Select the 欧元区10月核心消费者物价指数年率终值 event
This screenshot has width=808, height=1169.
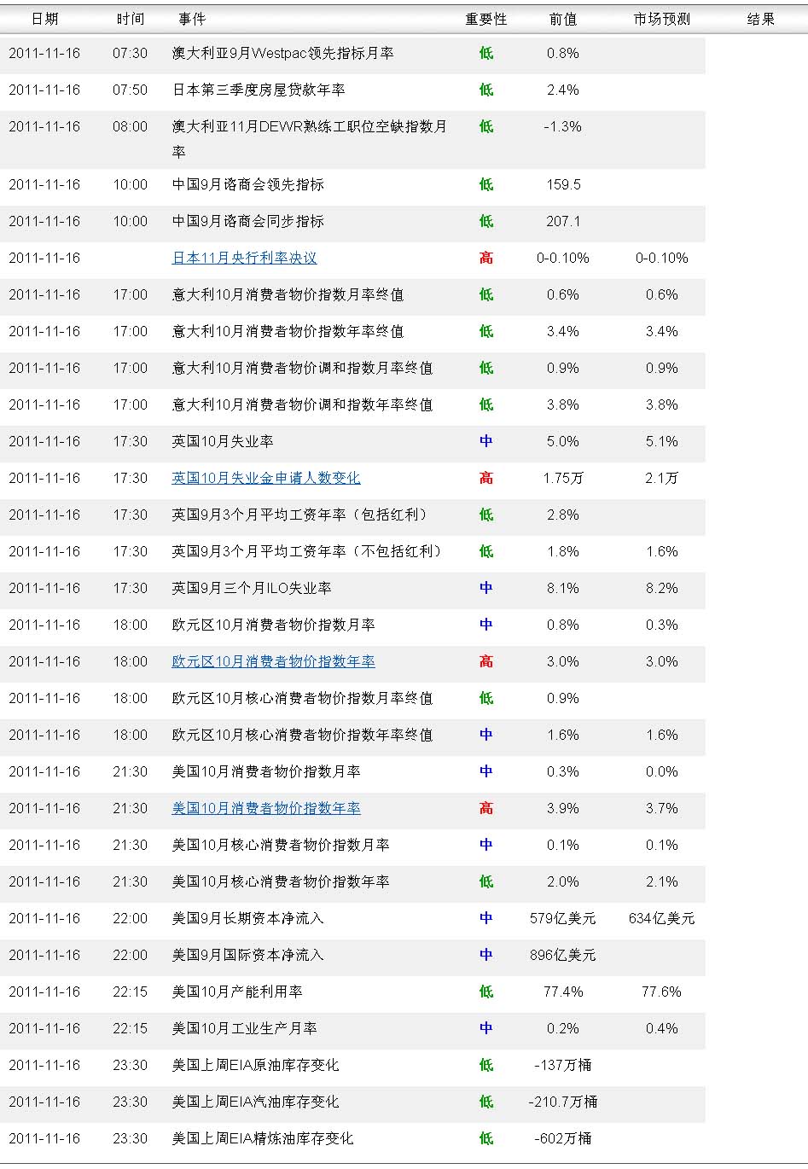[x=302, y=735]
